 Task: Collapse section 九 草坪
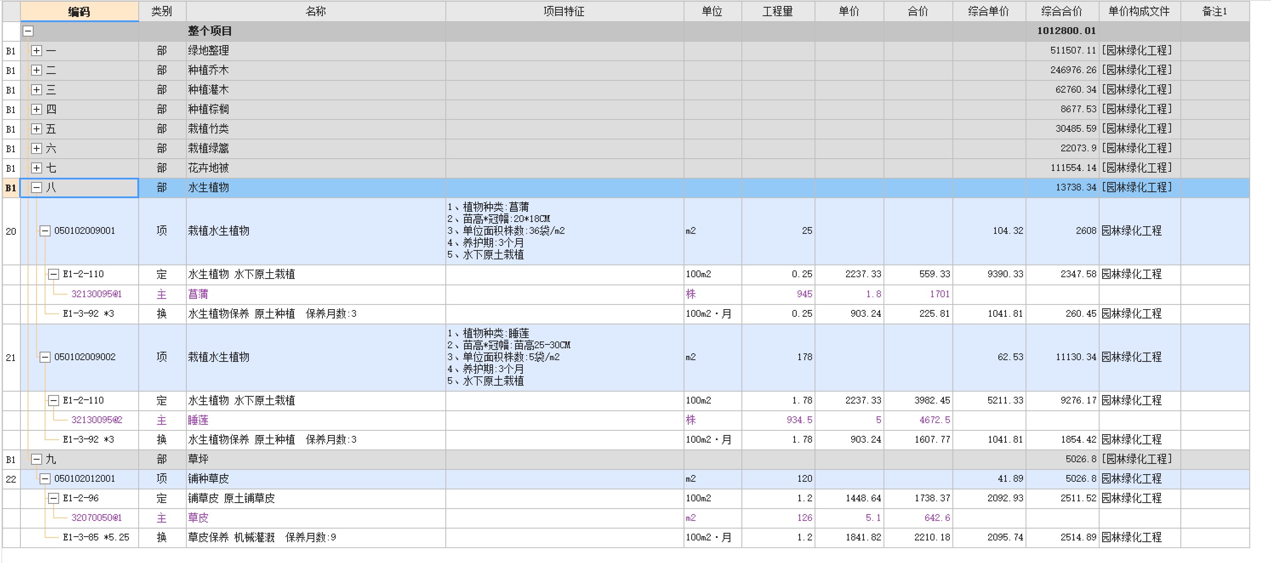(37, 459)
